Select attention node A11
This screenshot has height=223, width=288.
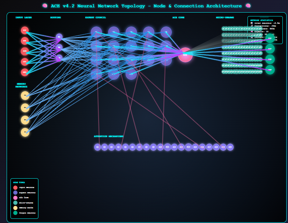(167, 147)
